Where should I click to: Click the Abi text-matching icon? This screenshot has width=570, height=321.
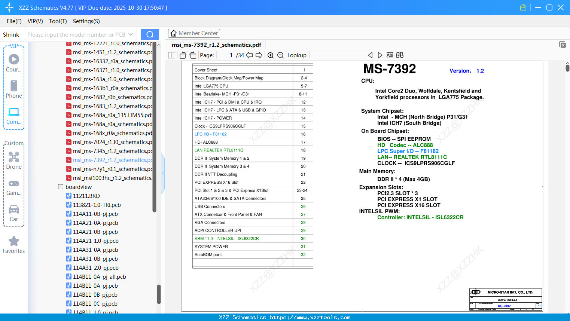(390, 55)
